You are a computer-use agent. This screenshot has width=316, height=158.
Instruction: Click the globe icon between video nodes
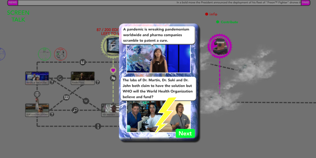(x=37, y=94)
